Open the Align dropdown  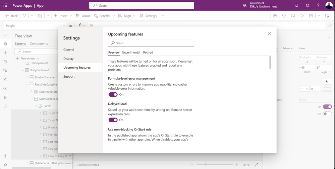tap(134, 16)
